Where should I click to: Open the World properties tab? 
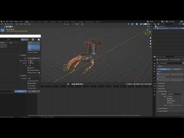pos(154,75)
